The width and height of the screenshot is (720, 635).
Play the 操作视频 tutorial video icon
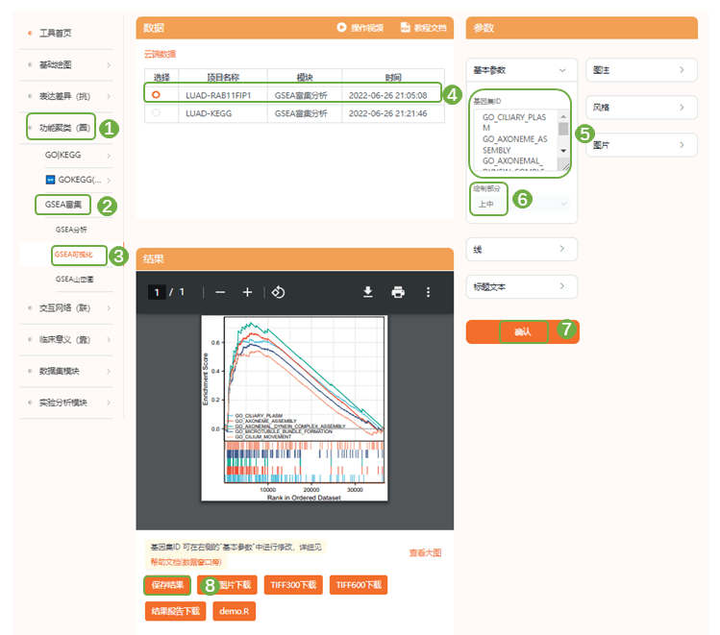tap(341, 28)
